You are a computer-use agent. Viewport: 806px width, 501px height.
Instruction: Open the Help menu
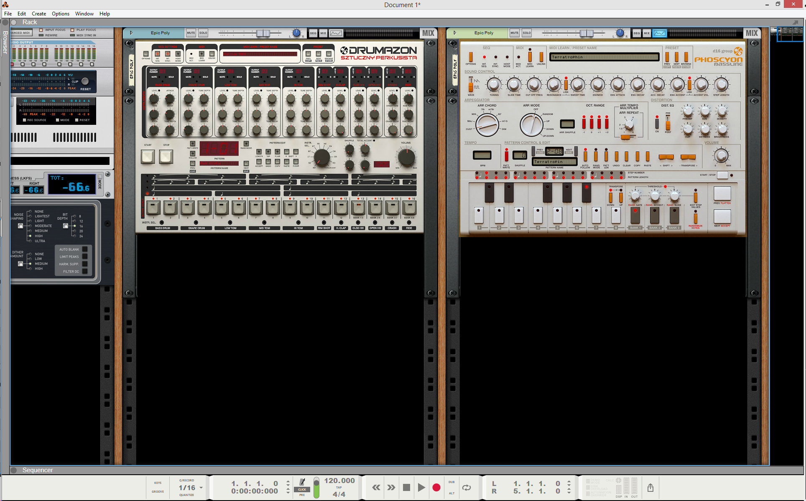click(x=105, y=14)
